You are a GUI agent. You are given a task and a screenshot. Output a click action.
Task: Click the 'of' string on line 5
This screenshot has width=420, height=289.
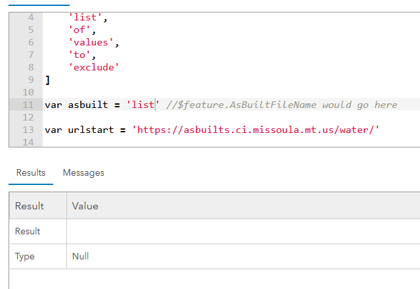pyautogui.click(x=81, y=30)
